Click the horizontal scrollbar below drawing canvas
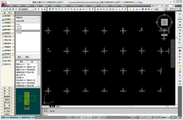Image resolution: width=183 pixels, height=120 pixels. 153,106
